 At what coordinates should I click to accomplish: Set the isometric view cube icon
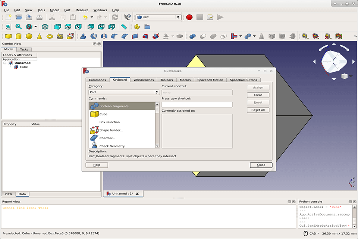45,27
